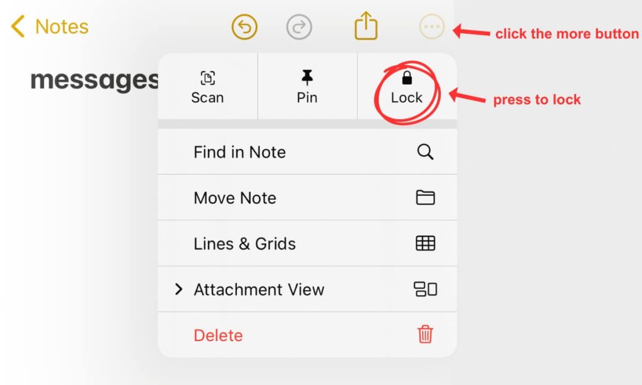Tap the redo arrow icon
The height and width of the screenshot is (385, 642).
pos(299,27)
